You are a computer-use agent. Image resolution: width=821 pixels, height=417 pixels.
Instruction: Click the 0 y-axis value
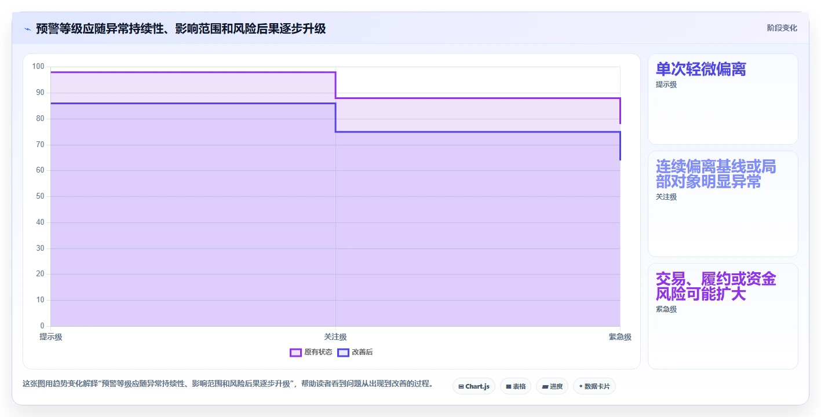[42, 326]
